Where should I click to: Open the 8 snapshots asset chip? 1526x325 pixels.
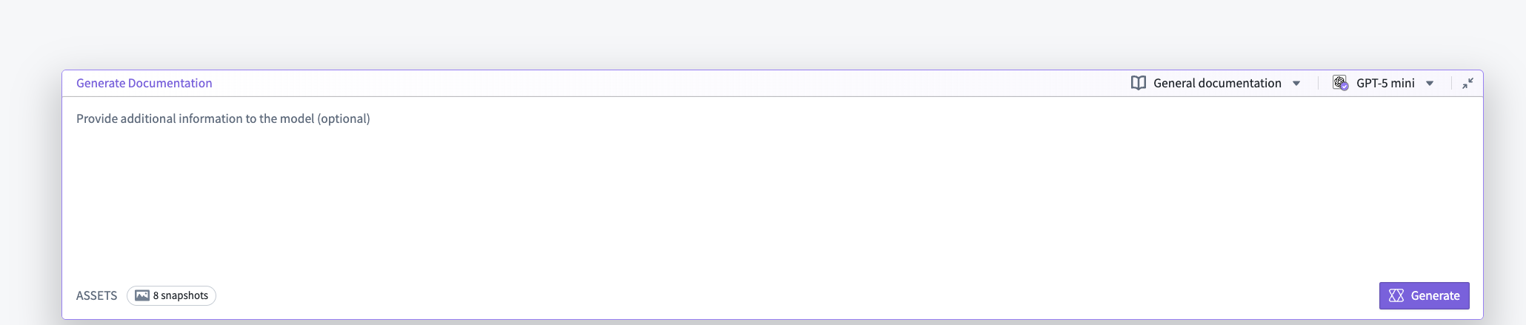click(x=171, y=295)
